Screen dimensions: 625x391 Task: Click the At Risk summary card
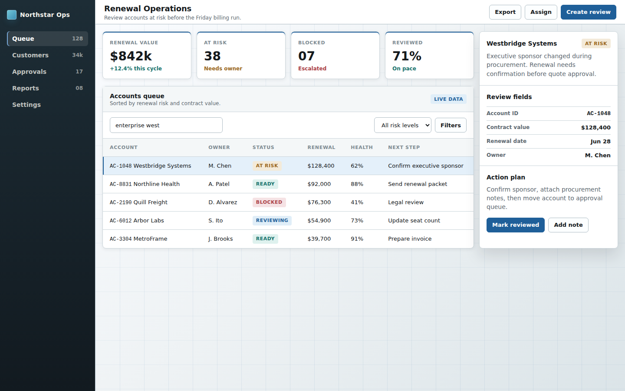[241, 55]
